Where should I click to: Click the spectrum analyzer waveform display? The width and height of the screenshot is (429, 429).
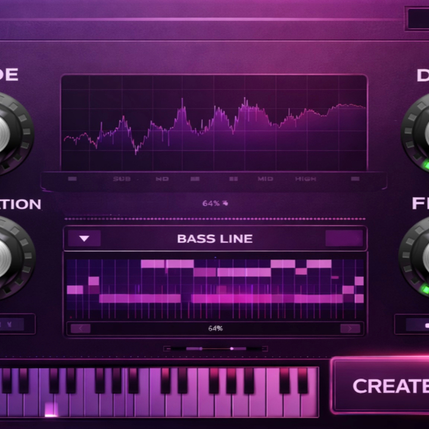(214, 122)
